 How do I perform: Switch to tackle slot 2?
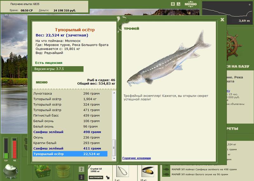(82, 169)
